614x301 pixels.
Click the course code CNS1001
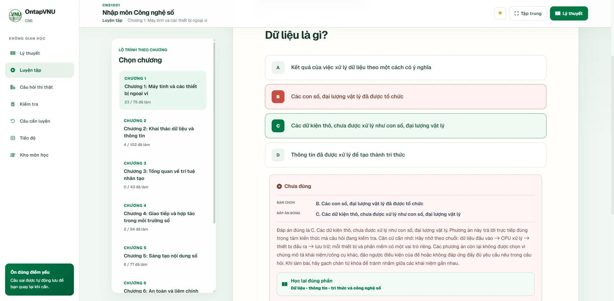(x=111, y=5)
